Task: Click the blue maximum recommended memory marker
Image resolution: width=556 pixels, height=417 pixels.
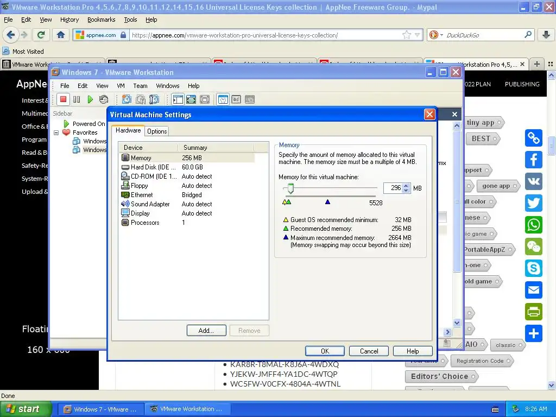Action: (327, 202)
